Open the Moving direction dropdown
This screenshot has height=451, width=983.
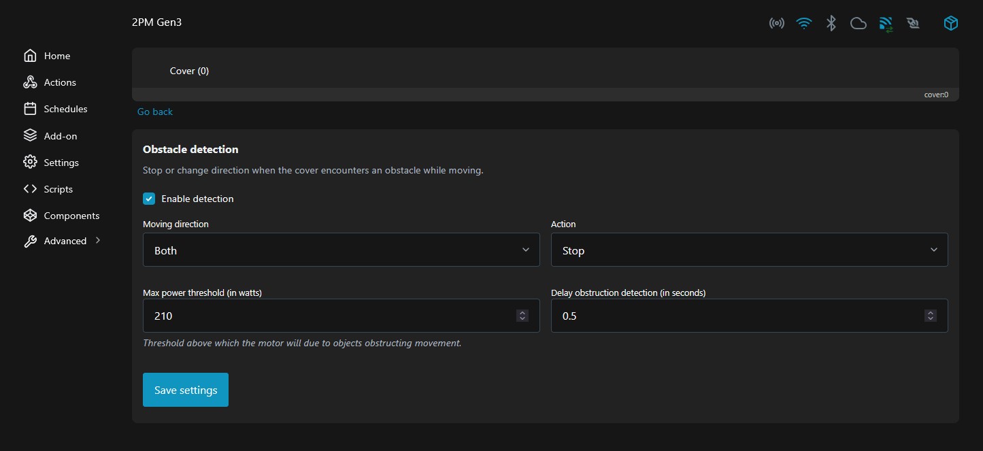click(341, 250)
